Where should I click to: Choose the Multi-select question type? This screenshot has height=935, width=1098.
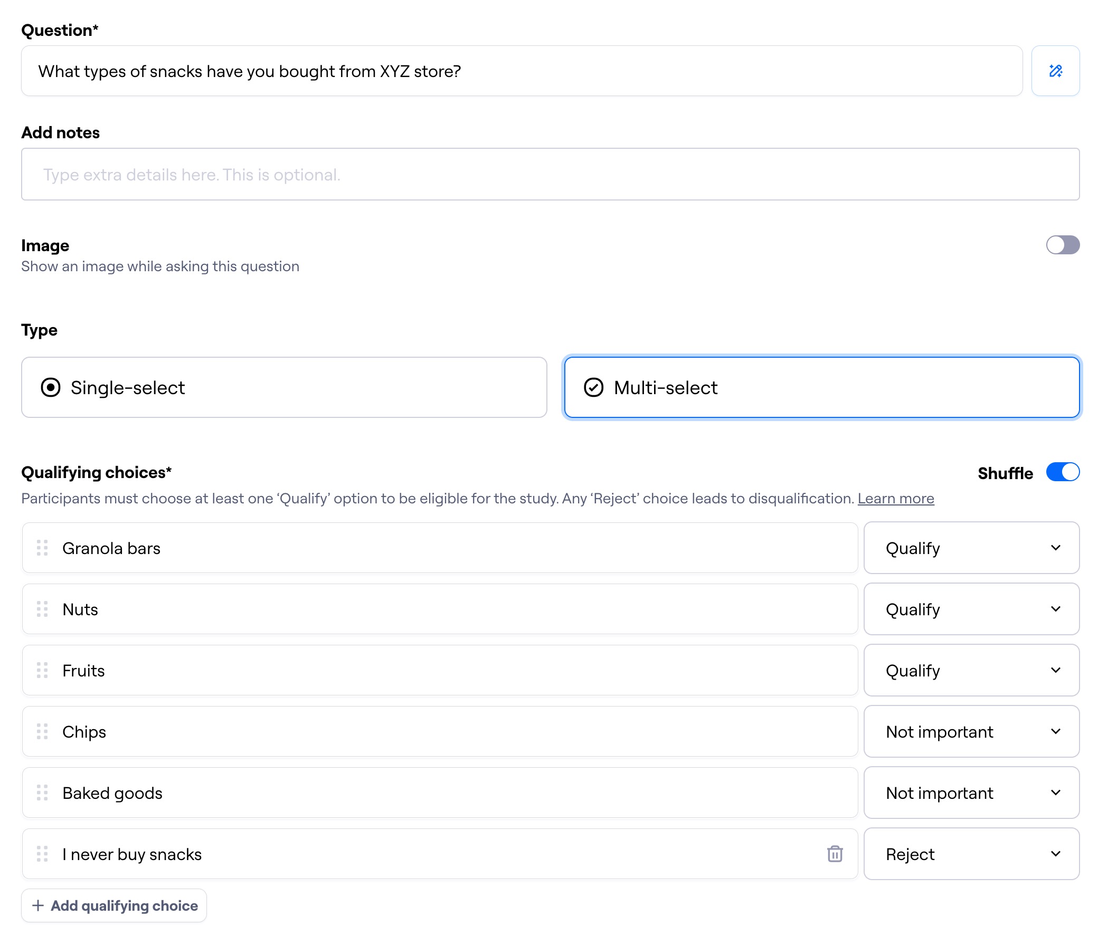[x=821, y=387]
